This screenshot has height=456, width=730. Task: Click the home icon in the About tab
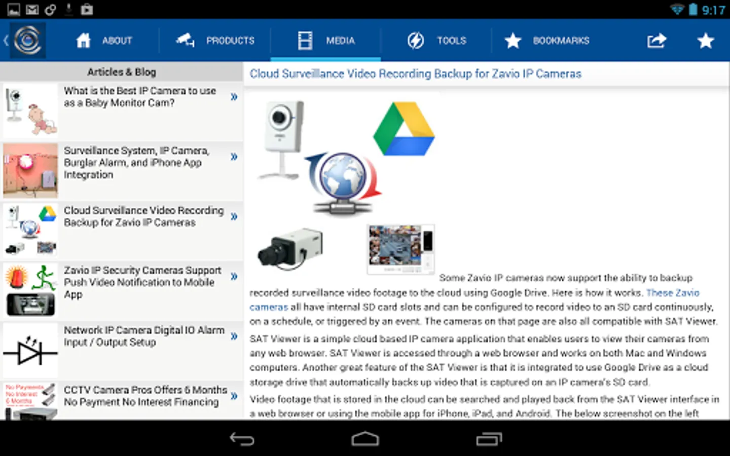83,40
